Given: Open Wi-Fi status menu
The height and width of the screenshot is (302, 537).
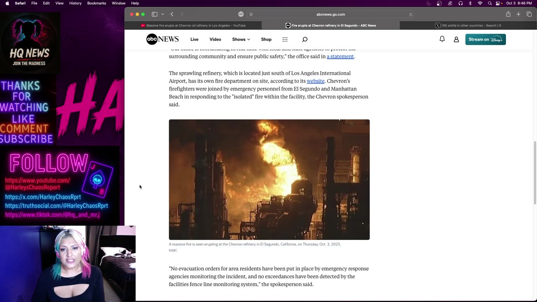Looking at the screenshot, I should pos(480,3).
